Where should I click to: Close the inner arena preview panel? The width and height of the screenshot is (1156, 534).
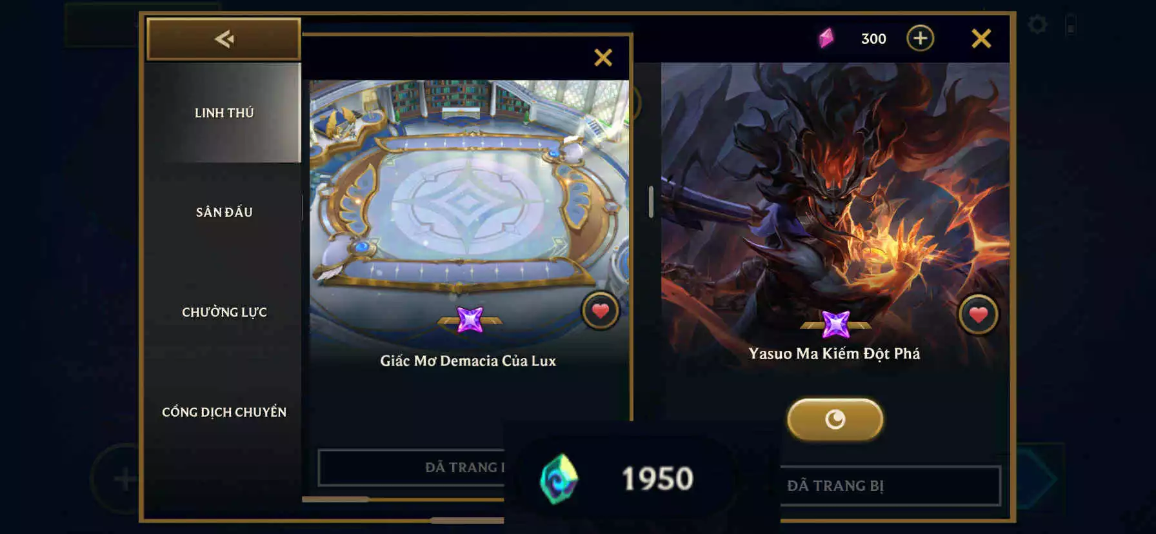click(603, 57)
